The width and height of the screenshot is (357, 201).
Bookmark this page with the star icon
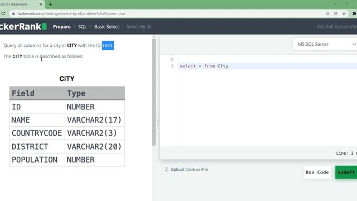tap(344, 13)
